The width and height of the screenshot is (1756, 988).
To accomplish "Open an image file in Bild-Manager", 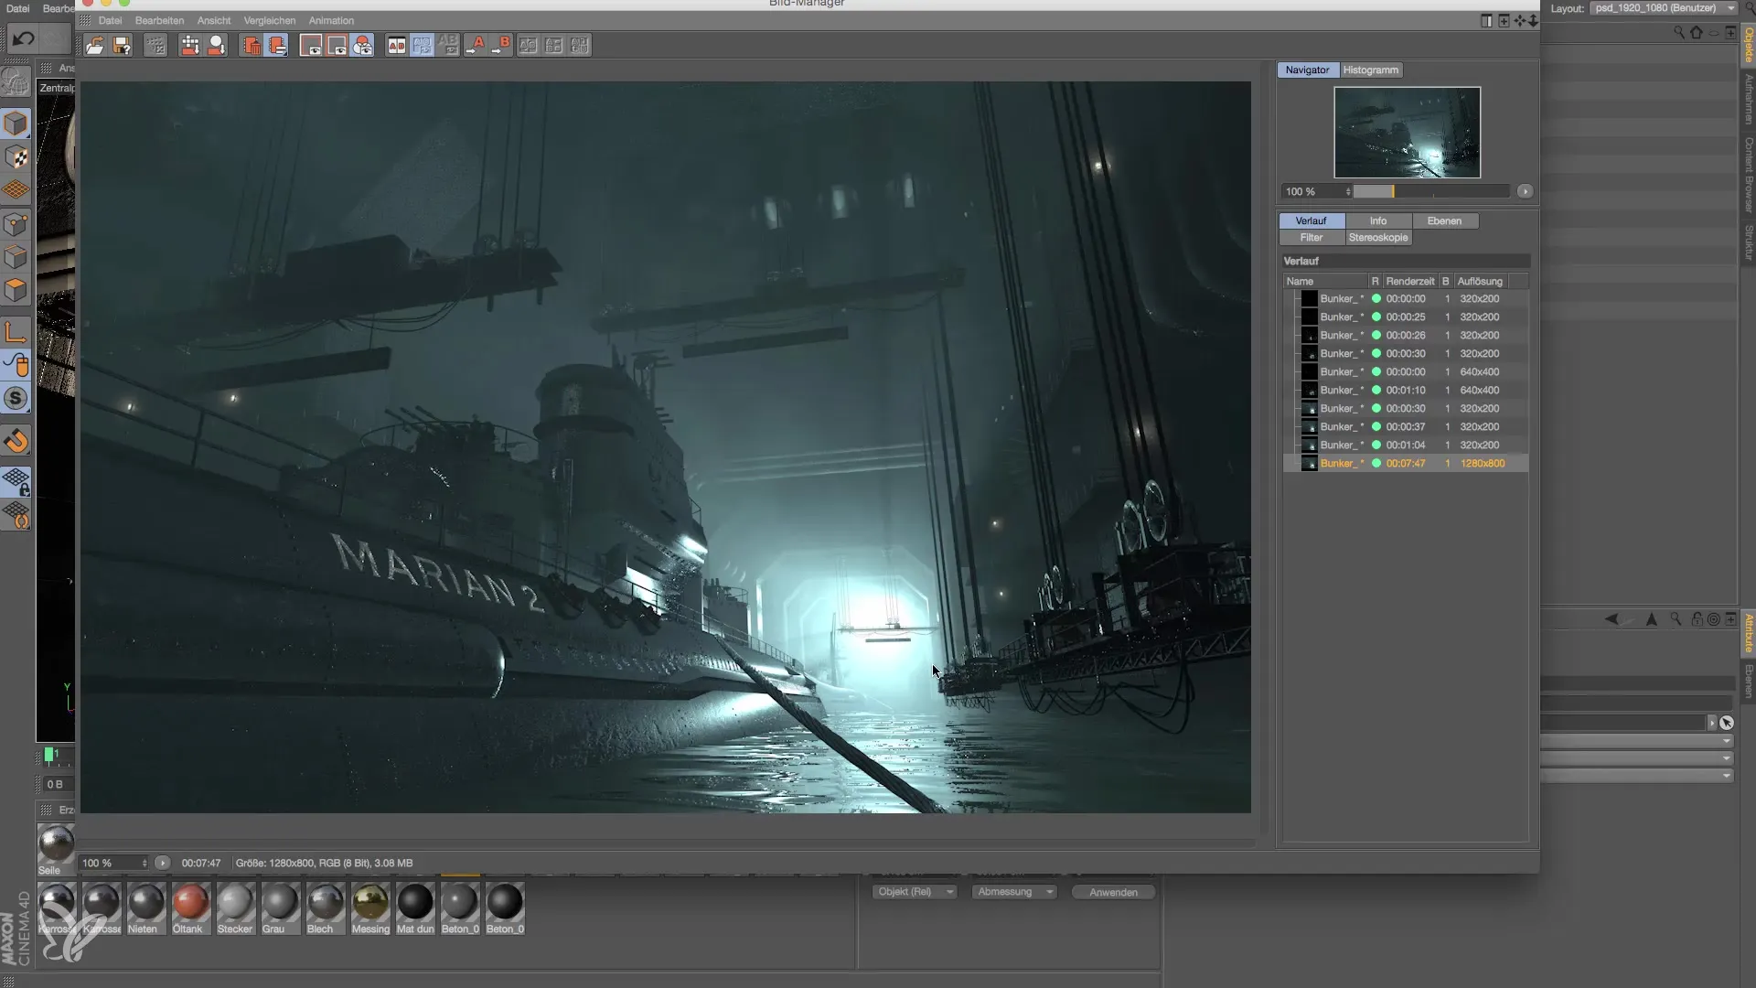I will [94, 45].
